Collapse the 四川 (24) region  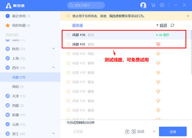[53, 67]
